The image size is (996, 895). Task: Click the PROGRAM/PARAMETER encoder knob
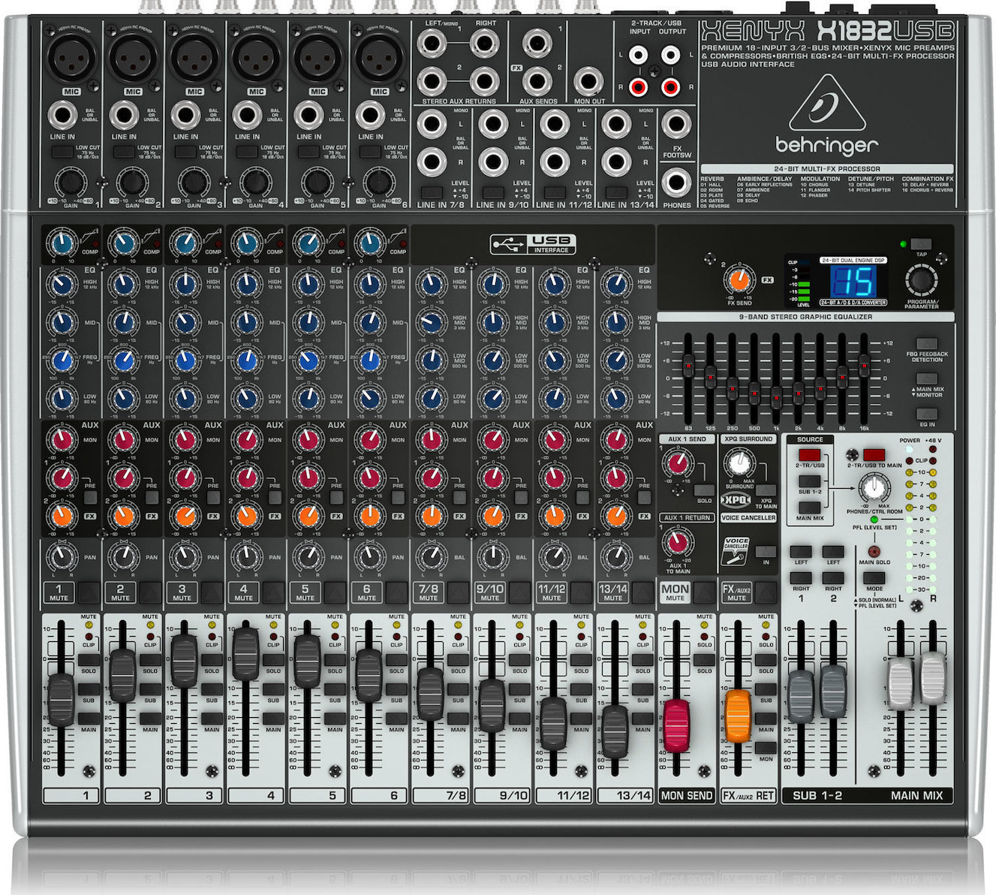point(921,281)
